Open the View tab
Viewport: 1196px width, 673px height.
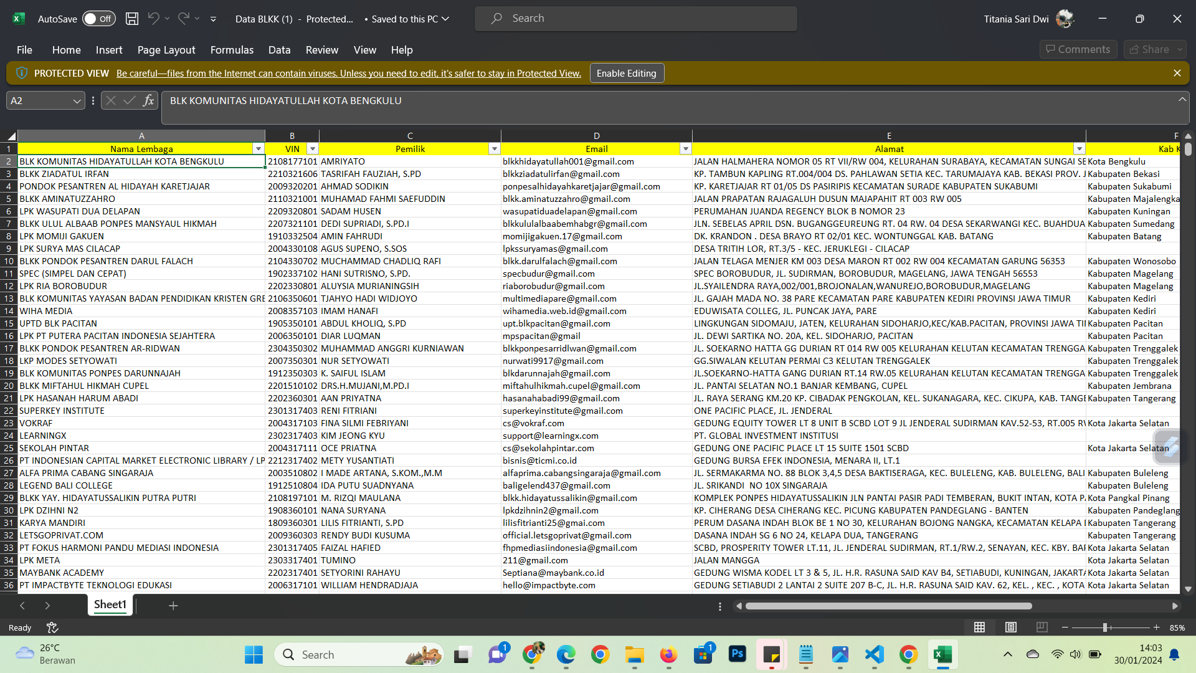365,50
